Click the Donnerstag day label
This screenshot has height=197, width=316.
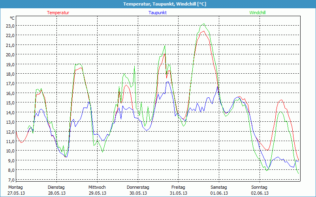[138, 187]
